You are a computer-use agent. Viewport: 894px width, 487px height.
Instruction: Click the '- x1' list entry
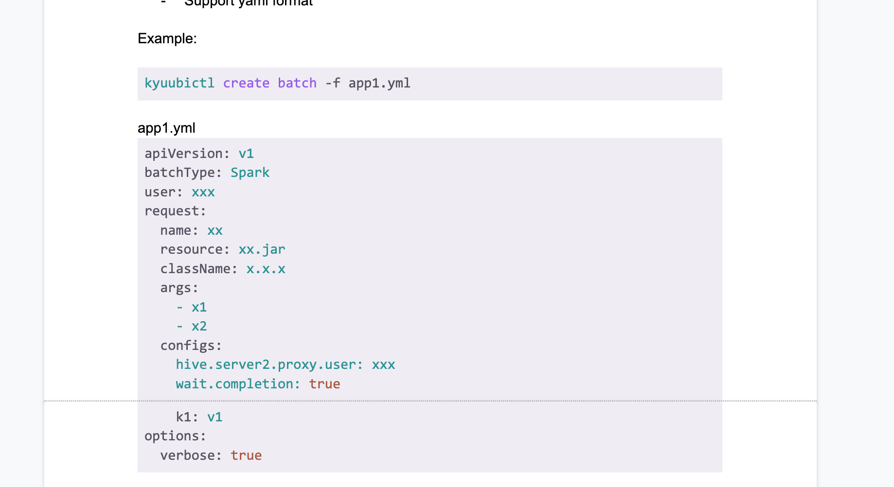191,307
